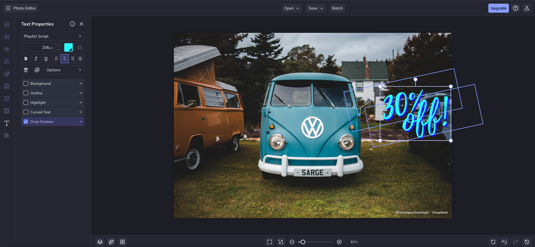535x247 pixels.
Task: Open the Open menu
Action: 291,8
